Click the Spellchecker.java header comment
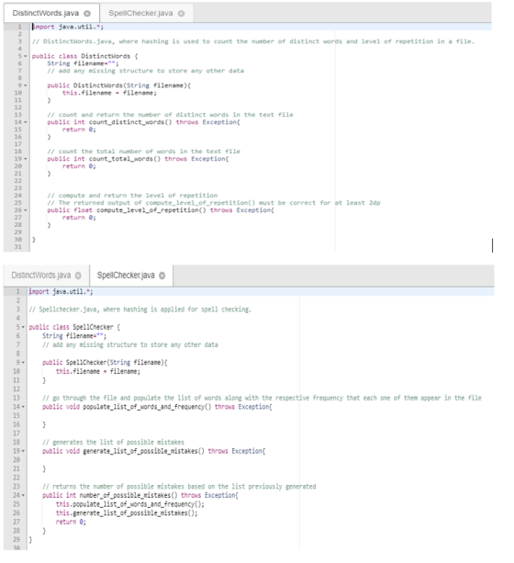This screenshot has height=563, width=514. tap(140, 310)
